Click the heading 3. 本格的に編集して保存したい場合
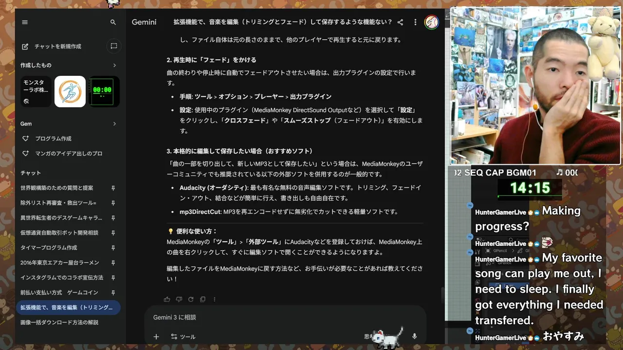This screenshot has height=350, width=623. pos(240,151)
